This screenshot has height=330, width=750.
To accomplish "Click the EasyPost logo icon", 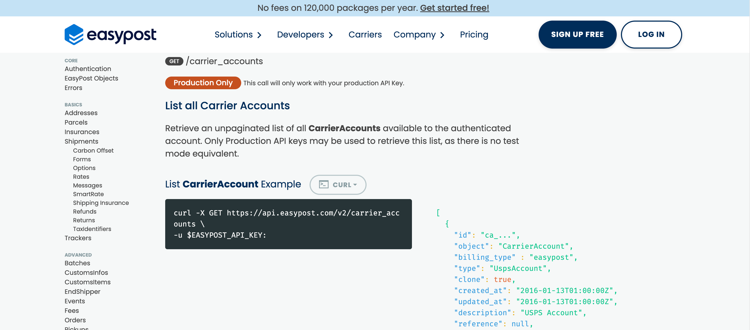I will (74, 34).
